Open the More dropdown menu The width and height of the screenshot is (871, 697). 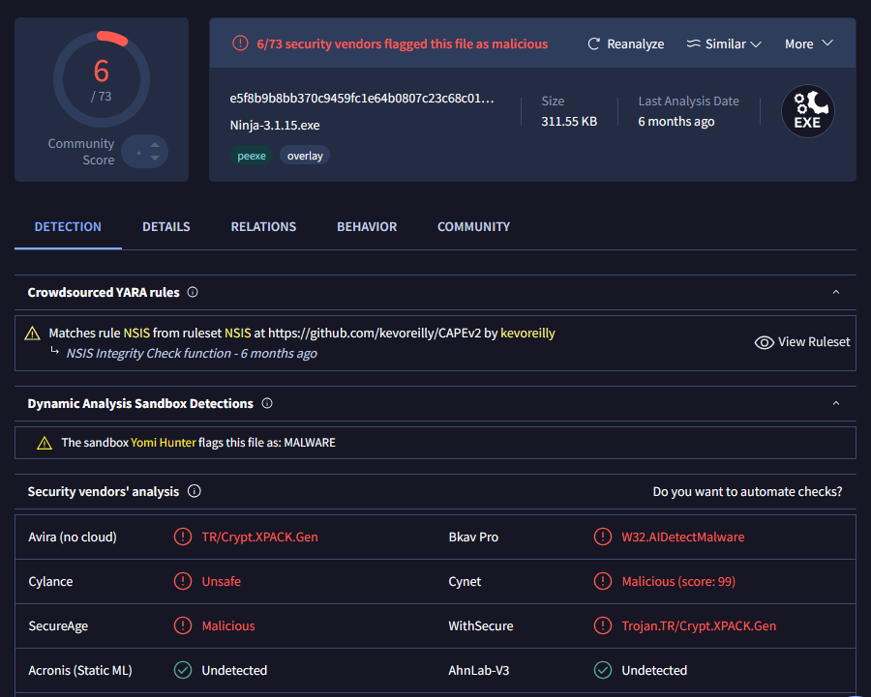pyautogui.click(x=808, y=44)
